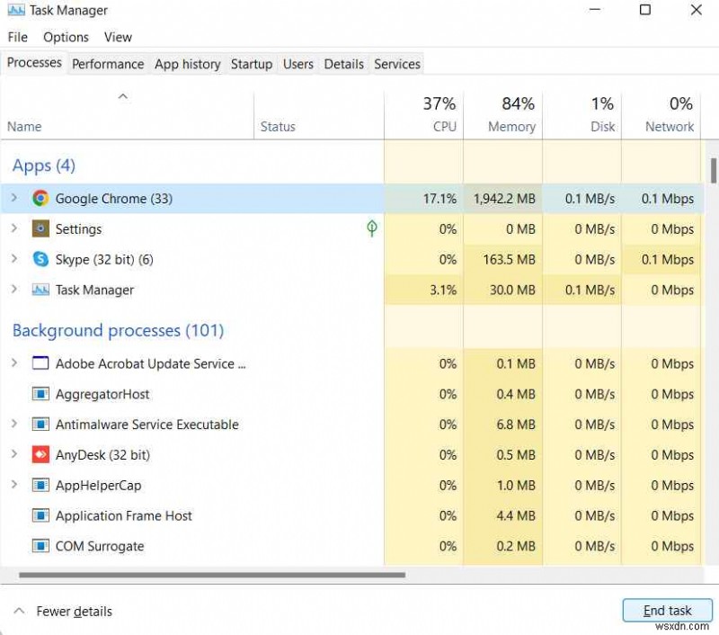Switch to the Users tab
The width and height of the screenshot is (719, 635).
click(x=298, y=64)
